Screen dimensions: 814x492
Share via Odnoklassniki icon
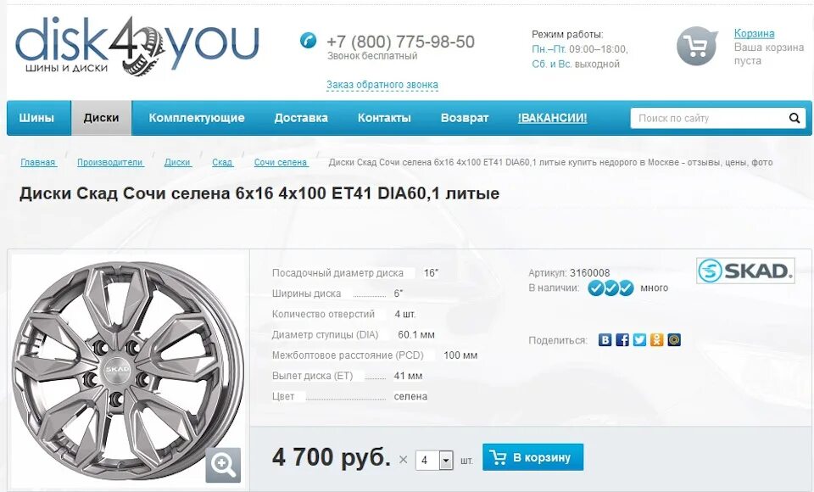(656, 340)
